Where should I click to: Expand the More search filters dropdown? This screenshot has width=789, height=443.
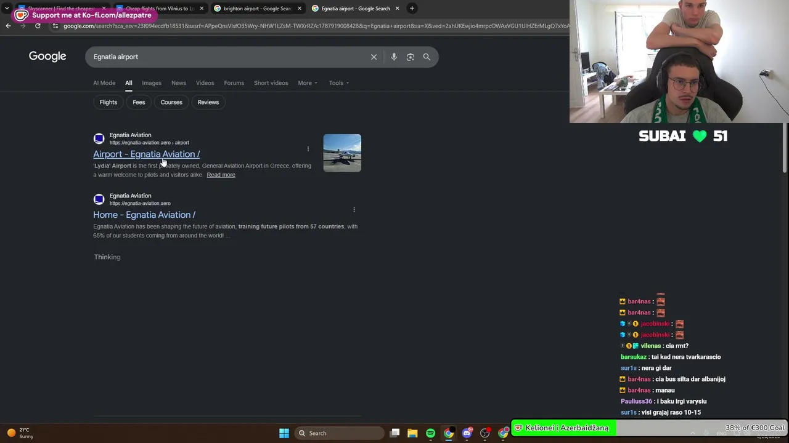308,83
